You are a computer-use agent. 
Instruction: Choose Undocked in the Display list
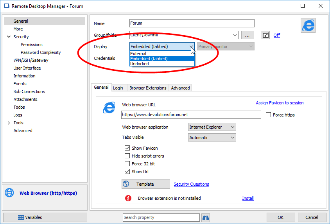pos(162,64)
